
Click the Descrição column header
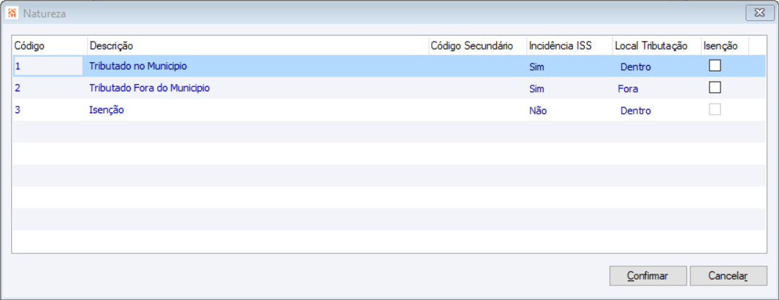tap(256, 46)
